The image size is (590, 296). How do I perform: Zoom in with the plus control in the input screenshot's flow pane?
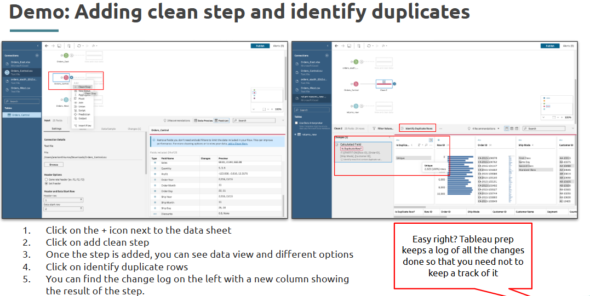(x=273, y=109)
